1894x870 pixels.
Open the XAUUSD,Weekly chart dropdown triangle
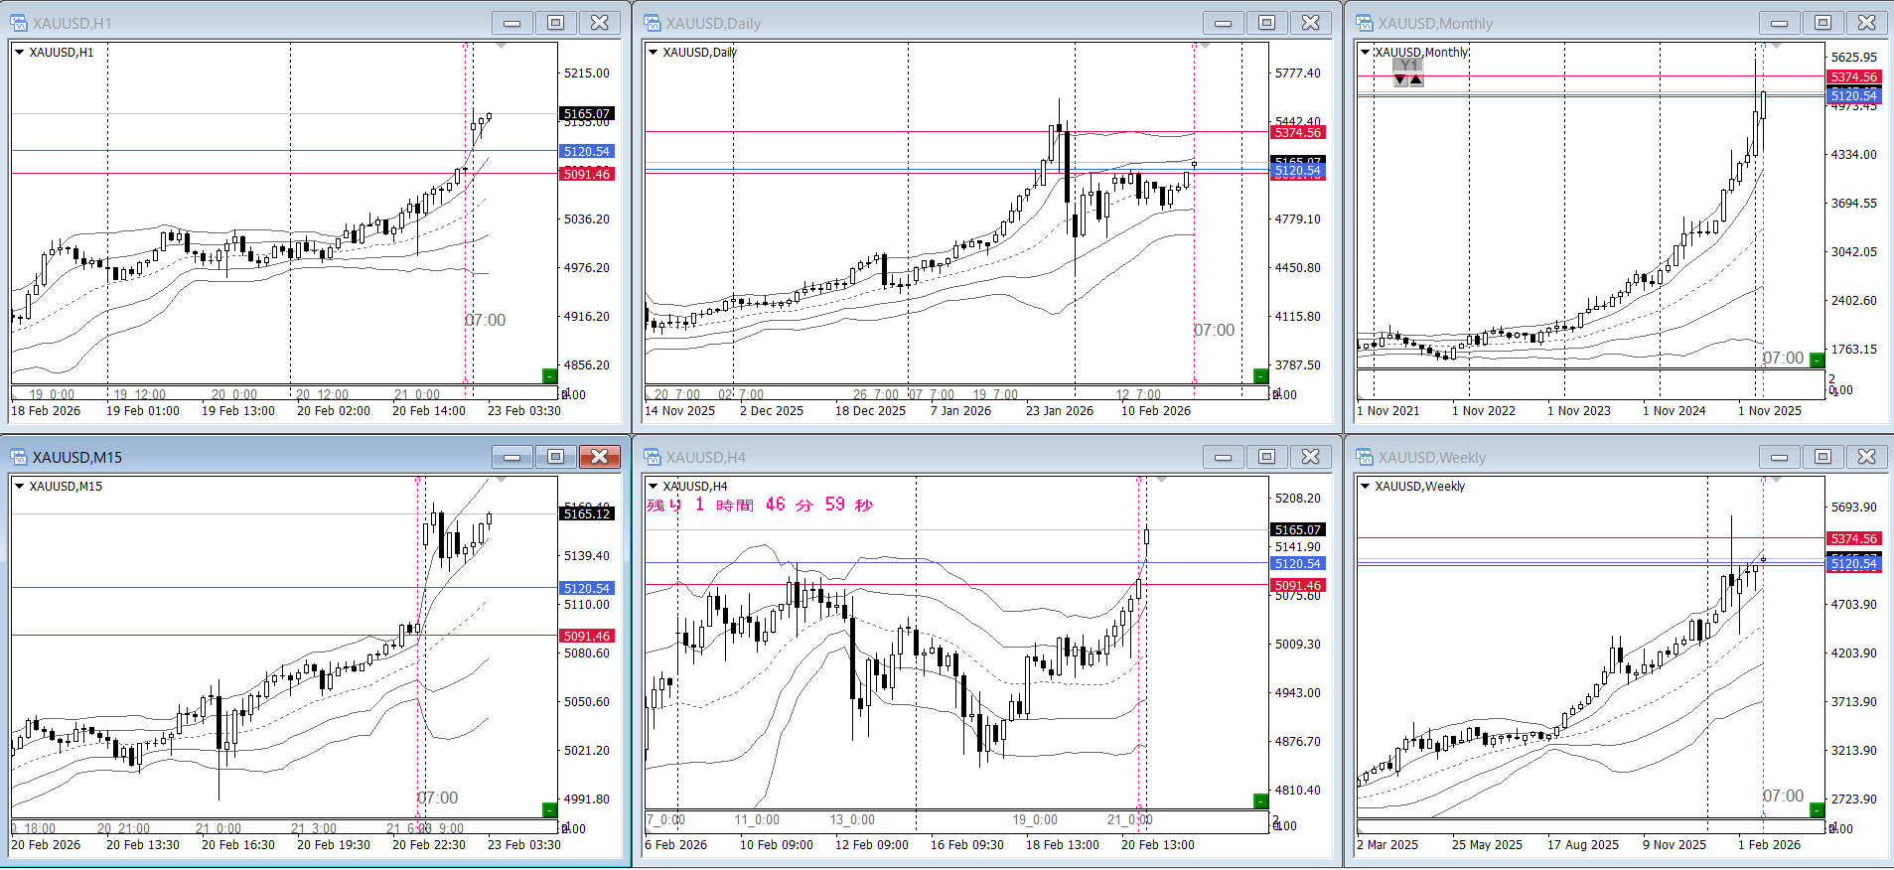tap(1366, 487)
